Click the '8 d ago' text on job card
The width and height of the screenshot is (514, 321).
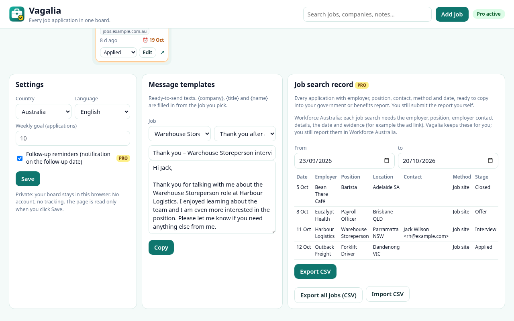(108, 40)
